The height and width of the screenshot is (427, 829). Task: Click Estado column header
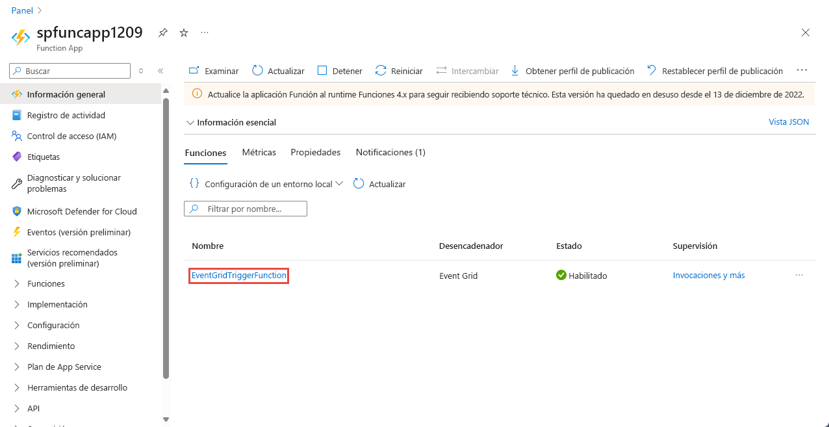click(x=569, y=246)
